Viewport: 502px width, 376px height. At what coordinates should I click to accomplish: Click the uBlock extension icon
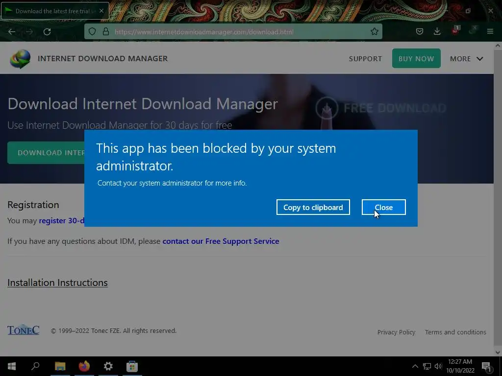(455, 31)
